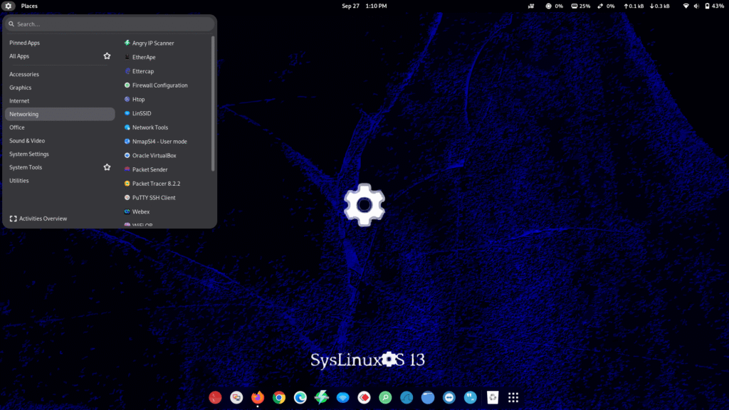The width and height of the screenshot is (729, 410).
Task: Star the All Apps category
Action: (107, 56)
